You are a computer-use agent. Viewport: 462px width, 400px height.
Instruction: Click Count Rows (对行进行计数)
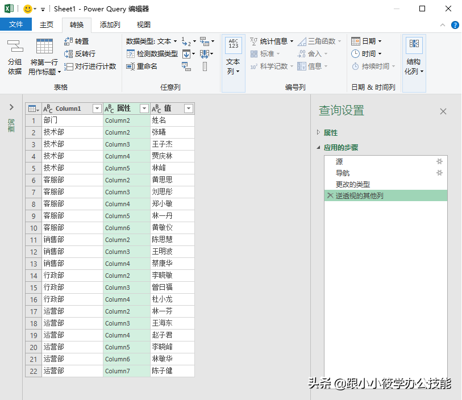pos(90,66)
